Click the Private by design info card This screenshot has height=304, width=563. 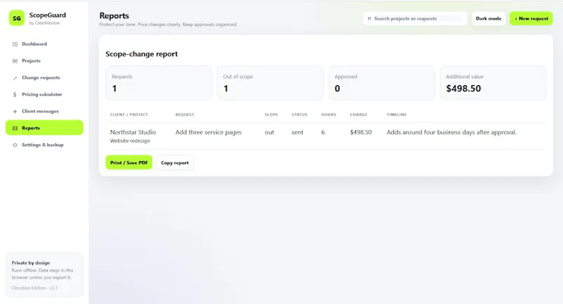44,275
